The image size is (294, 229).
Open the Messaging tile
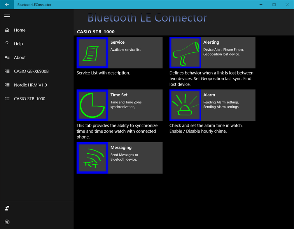(131, 158)
